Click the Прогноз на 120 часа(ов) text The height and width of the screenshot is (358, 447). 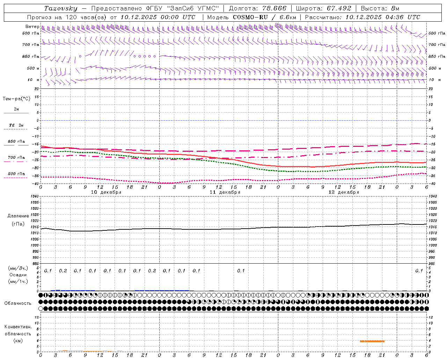[x=67, y=17]
